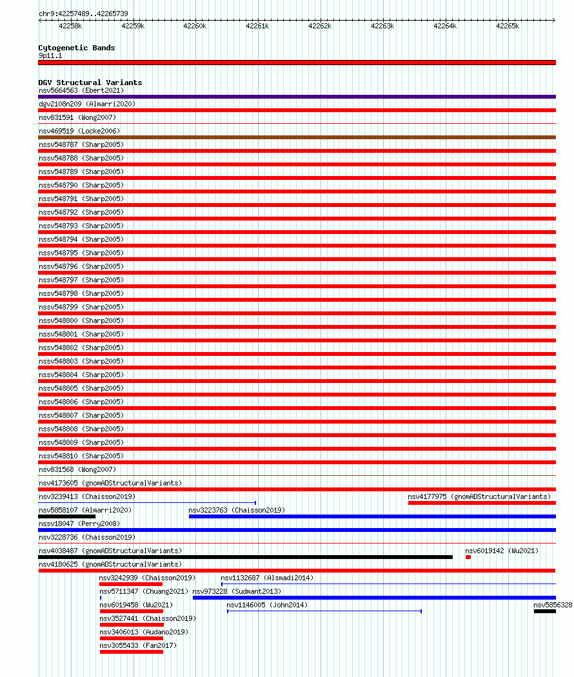Open nssv548788 (Sharp2005) variant
Viewport: 574px width, 677px height.
pos(81,158)
